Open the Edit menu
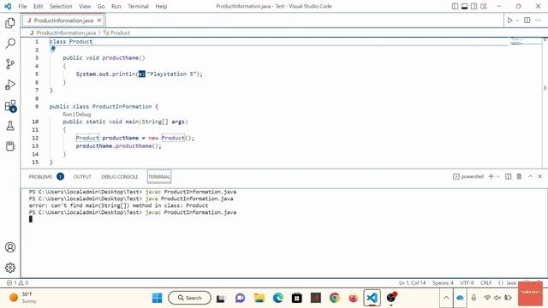Screen dimensions: 548x308 click(x=38, y=6)
